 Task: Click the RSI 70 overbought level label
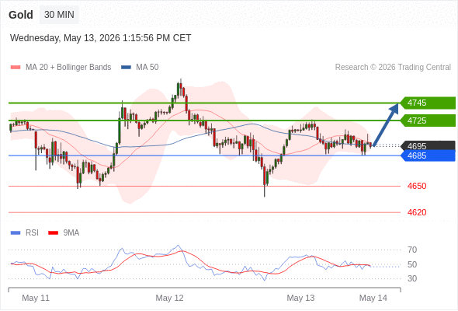(x=412, y=250)
